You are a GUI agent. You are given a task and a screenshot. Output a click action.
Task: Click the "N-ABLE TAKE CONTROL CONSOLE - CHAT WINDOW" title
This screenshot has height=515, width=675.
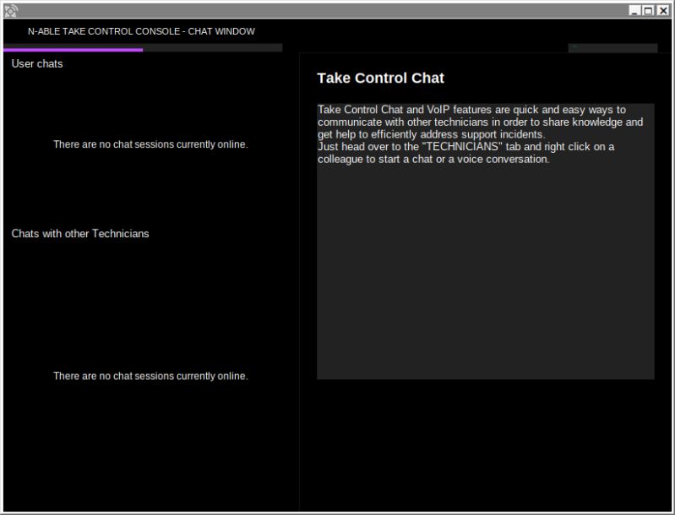point(141,31)
